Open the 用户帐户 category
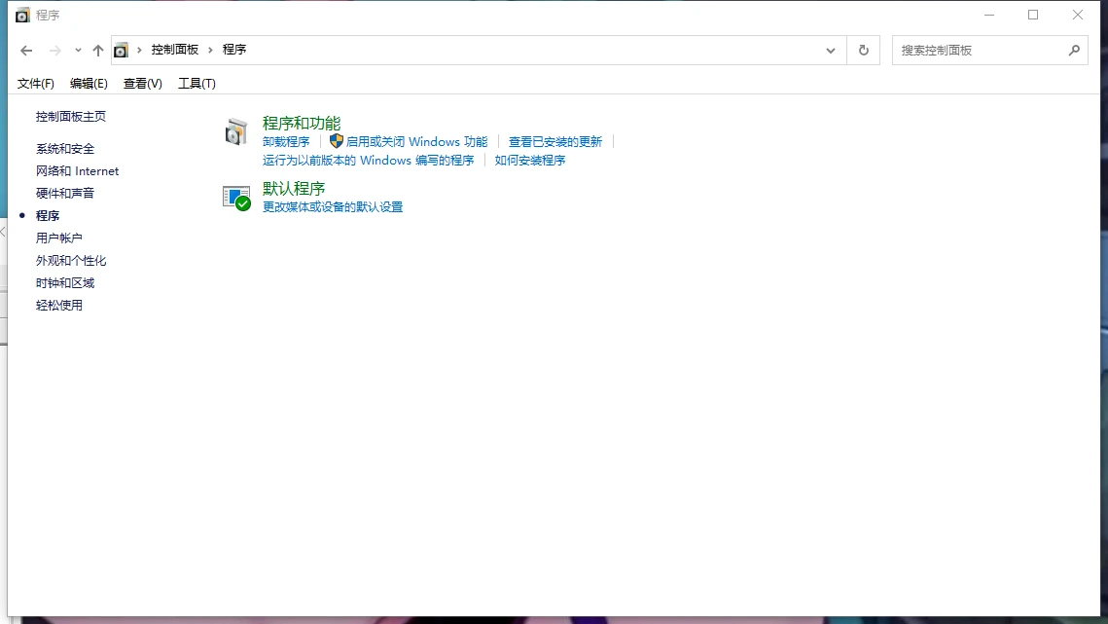This screenshot has height=624, width=1108. (x=58, y=238)
